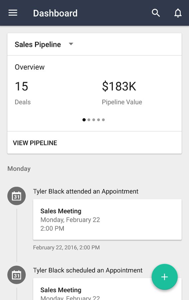The height and width of the screenshot is (300, 189).
Task: Jump to last overview page dot
Action: click(103, 120)
